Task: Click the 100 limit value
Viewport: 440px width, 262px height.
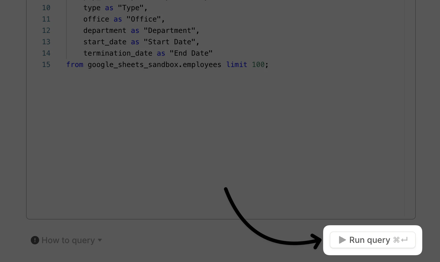Action: (x=258, y=64)
